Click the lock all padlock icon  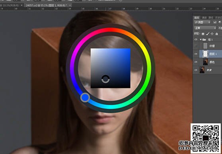coord(216,34)
